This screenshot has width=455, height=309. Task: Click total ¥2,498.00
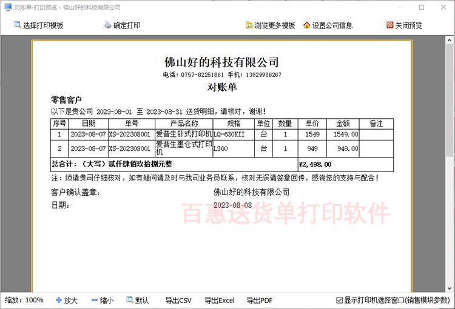(x=315, y=164)
